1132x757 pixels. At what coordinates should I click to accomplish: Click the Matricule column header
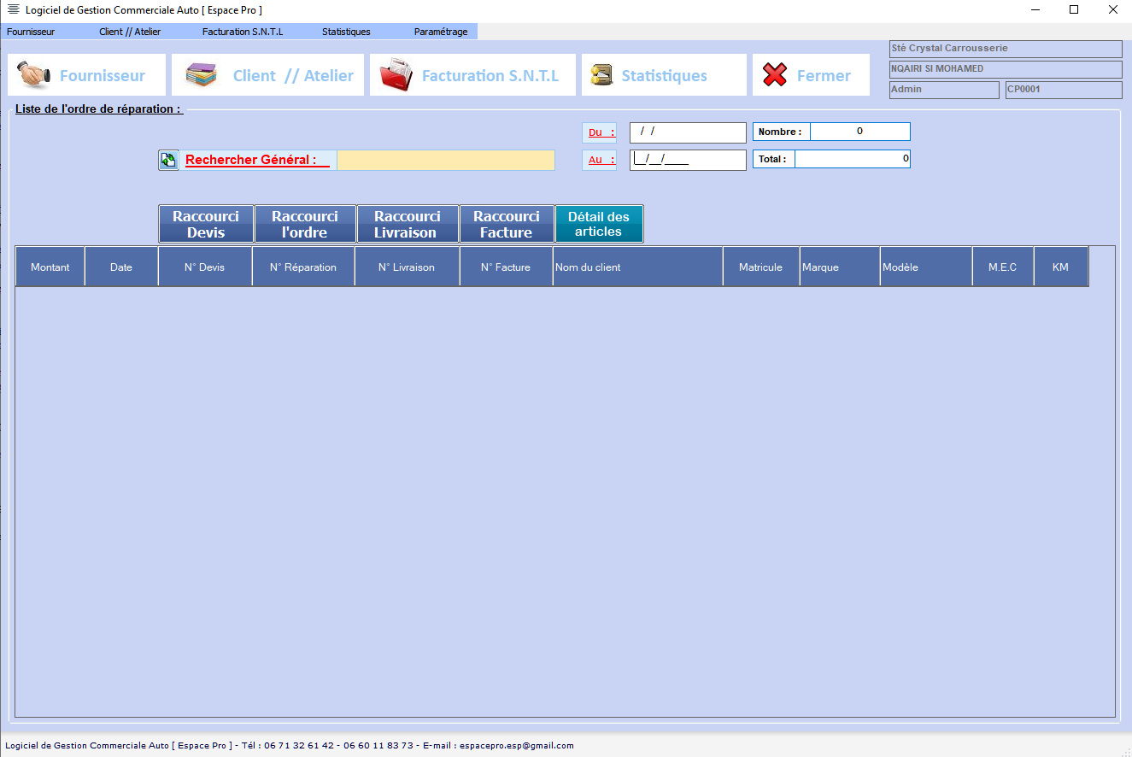click(x=761, y=267)
